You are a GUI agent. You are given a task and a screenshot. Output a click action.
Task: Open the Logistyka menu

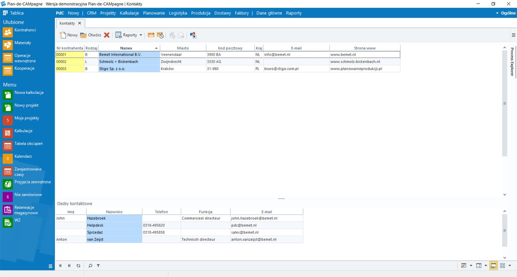(x=178, y=13)
